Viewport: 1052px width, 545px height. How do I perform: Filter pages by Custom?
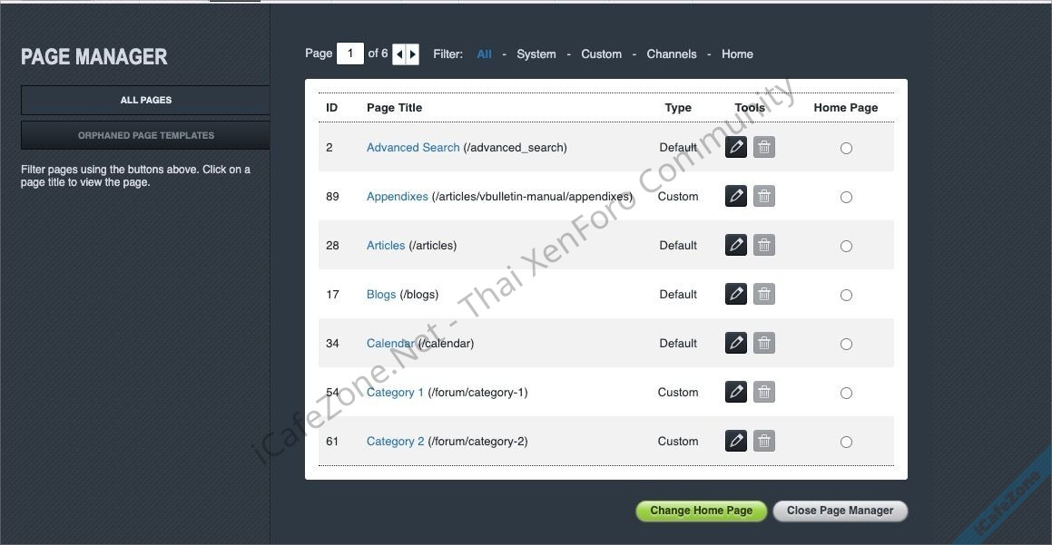tap(601, 54)
